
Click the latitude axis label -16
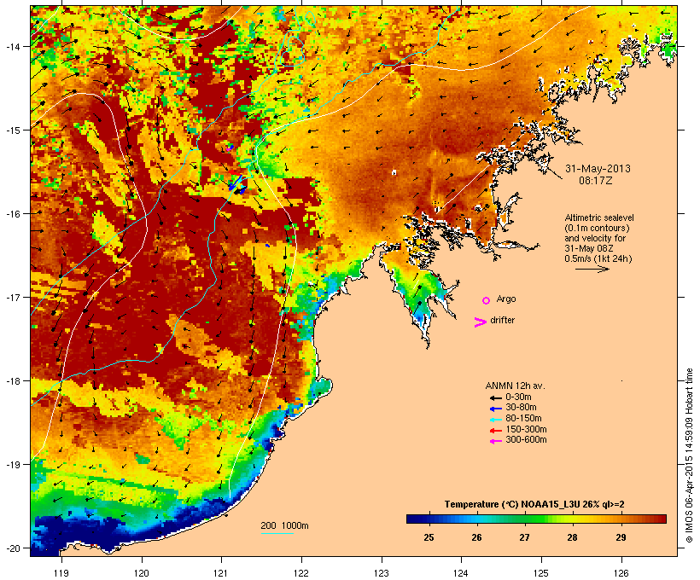(12, 214)
